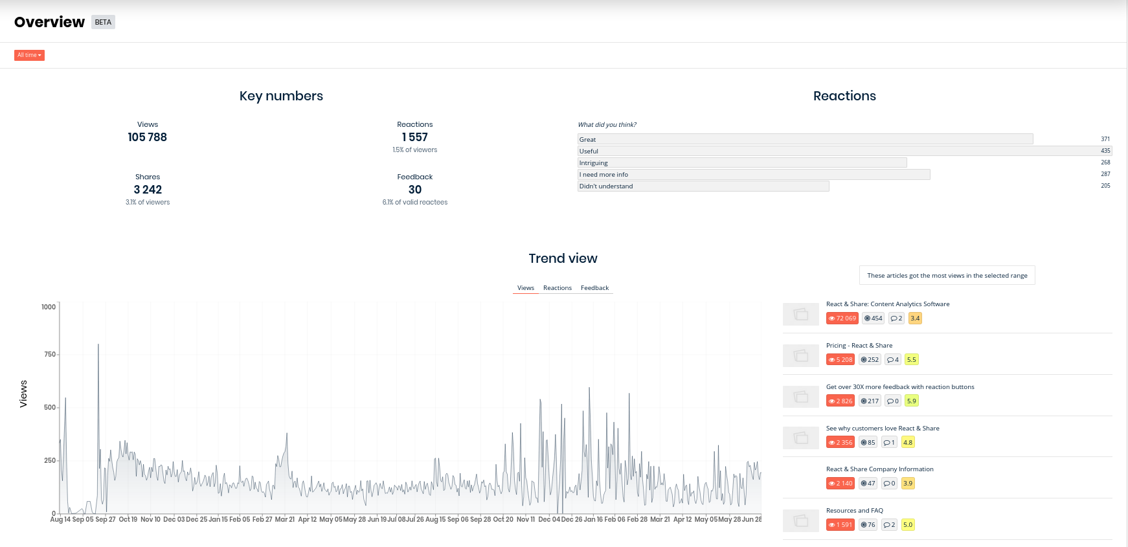The width and height of the screenshot is (1128, 547).
Task: Click the 217 reactions badge
Action: coord(870,401)
